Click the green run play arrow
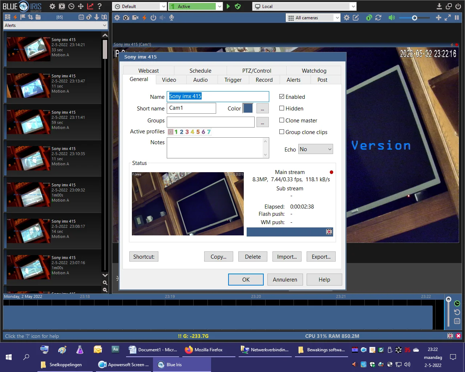 tap(228, 6)
